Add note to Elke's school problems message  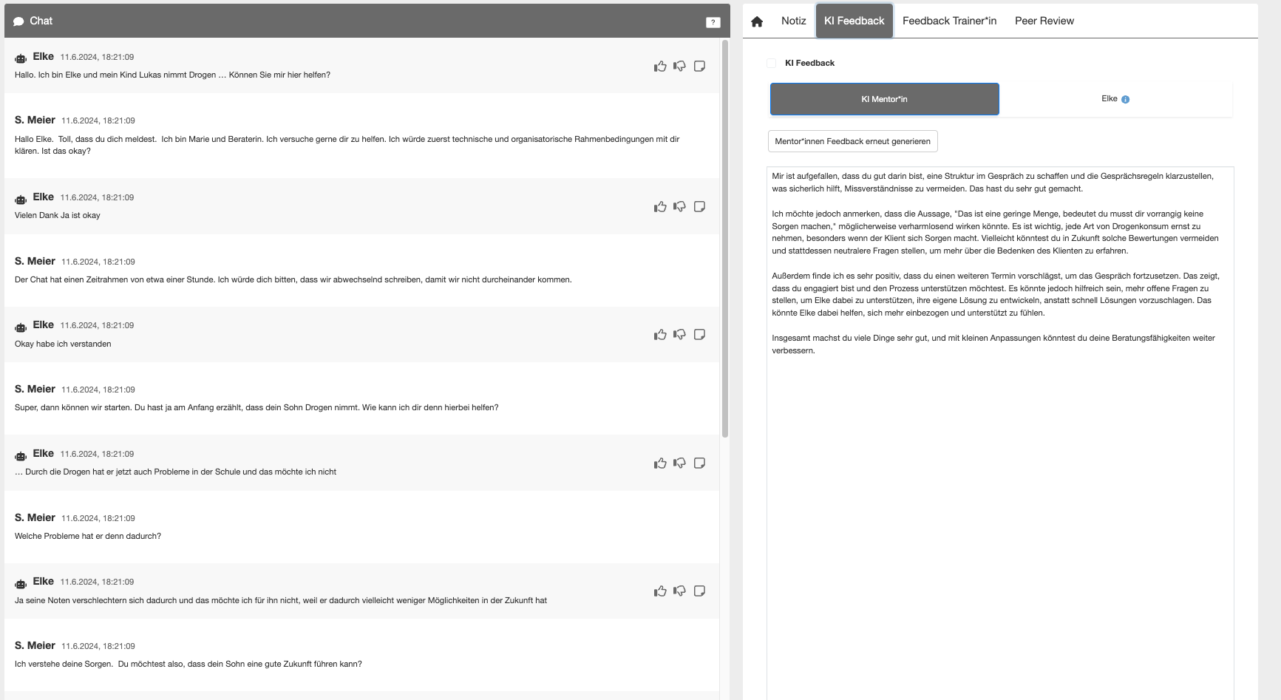[699, 463]
